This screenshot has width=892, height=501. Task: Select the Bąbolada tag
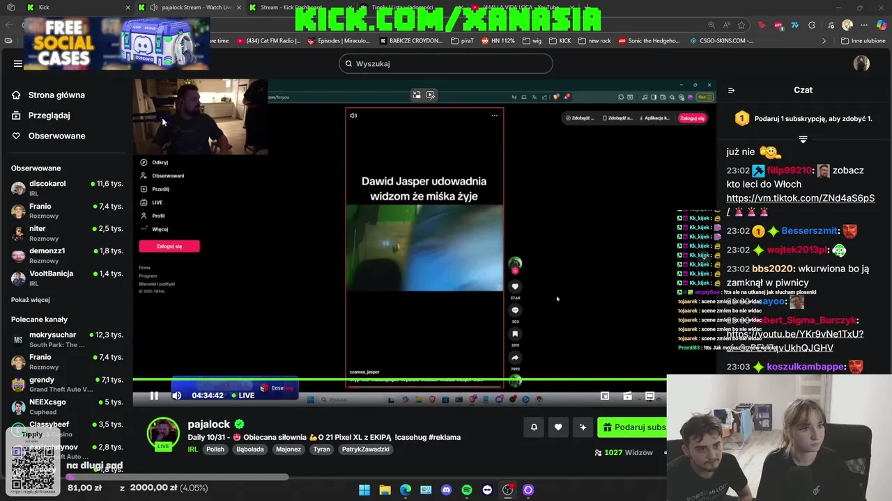(x=250, y=450)
